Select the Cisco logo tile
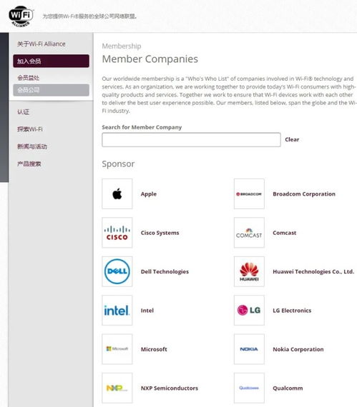This screenshot has height=407, width=357. [x=117, y=233]
